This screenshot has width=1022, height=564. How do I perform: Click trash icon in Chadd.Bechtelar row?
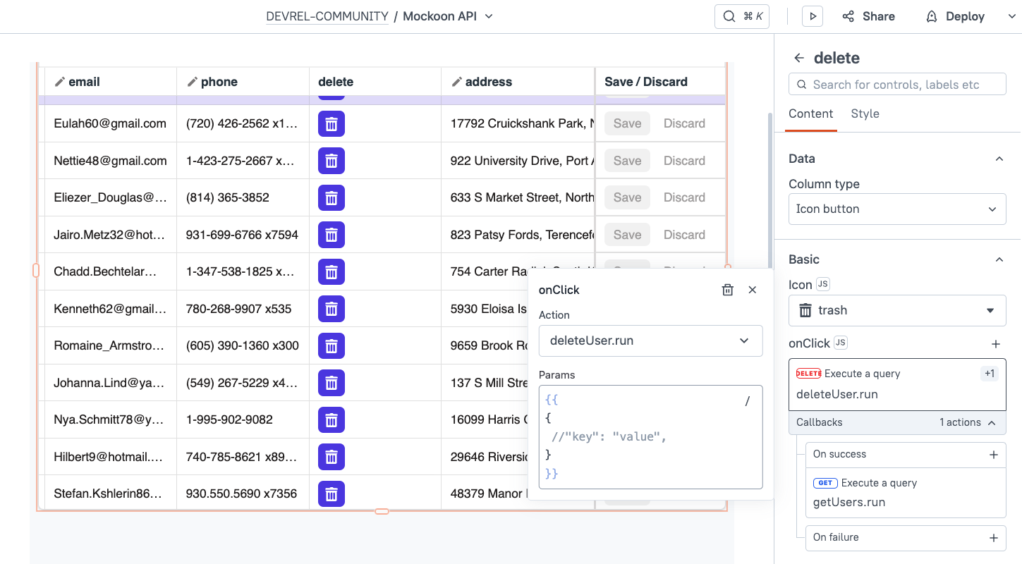click(331, 271)
